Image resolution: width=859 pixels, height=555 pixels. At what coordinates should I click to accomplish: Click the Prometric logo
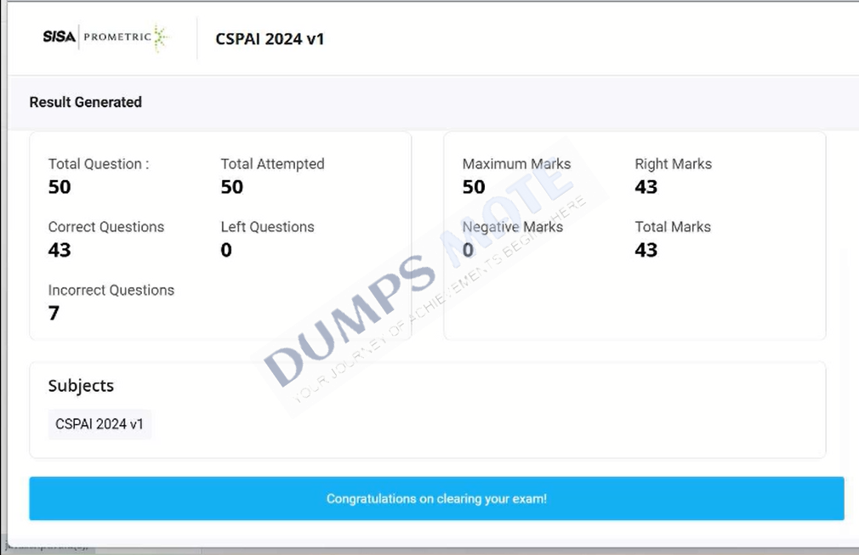point(126,37)
